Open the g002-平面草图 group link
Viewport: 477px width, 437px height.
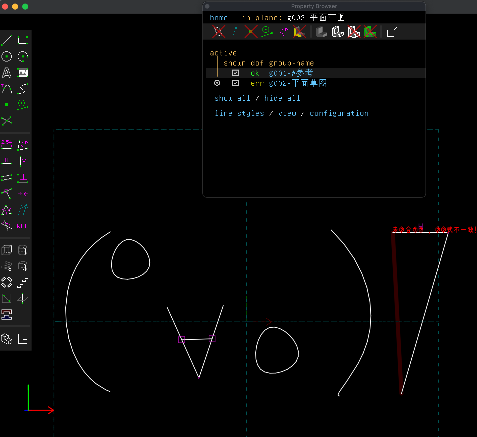coord(298,83)
